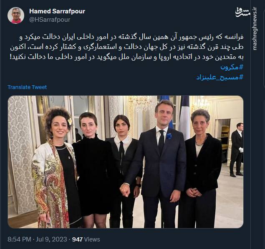265x249 pixels.
Task: Click the Mashregh logo watermark
Action: (x=242, y=13)
